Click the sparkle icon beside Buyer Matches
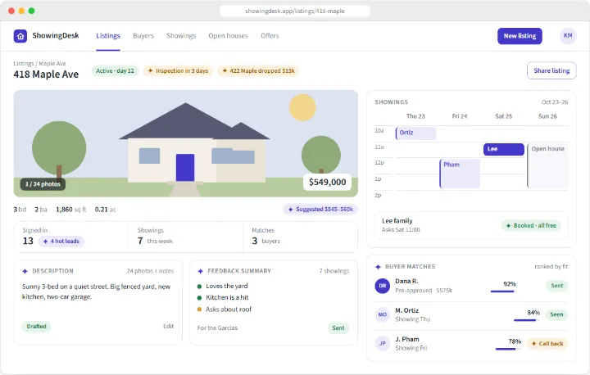This screenshot has width=590, height=375. point(378,267)
